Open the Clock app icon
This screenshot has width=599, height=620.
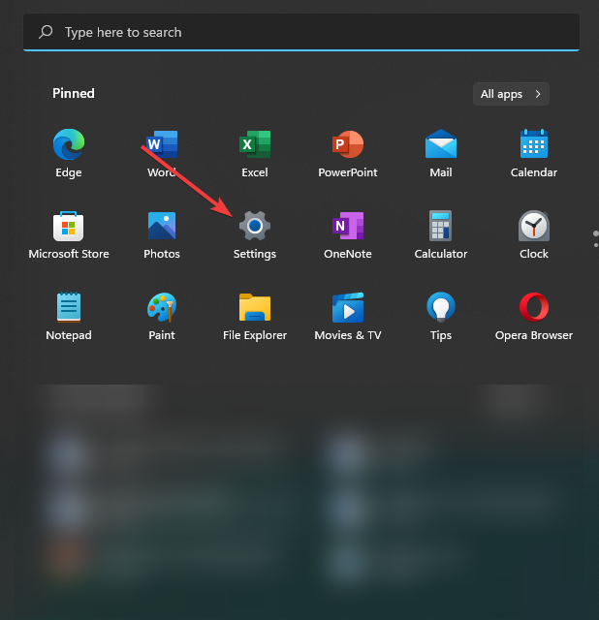click(534, 226)
